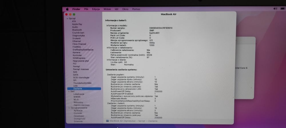The image size is (286, 128).
Task: Click the Informacje o baterii heading
Action: tap(116, 20)
